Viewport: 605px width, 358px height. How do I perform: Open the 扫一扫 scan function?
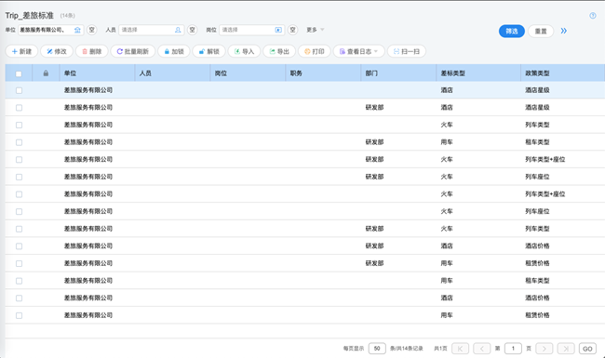[407, 51]
